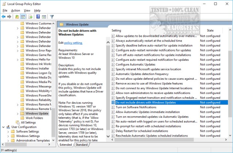This screenshot has height=153, width=233.
Task: Open the View menu
Action: [27, 11]
